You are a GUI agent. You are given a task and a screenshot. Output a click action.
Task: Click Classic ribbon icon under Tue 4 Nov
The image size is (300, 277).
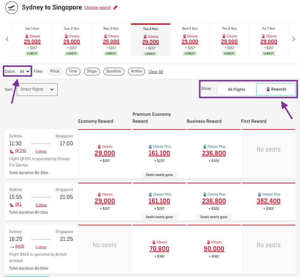pos(145,36)
